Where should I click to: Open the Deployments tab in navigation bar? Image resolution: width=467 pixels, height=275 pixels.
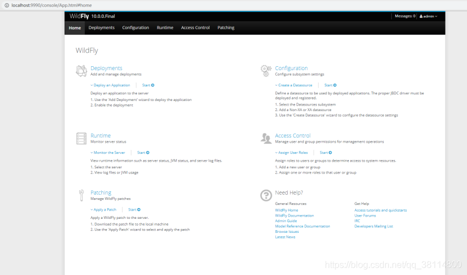101,27
